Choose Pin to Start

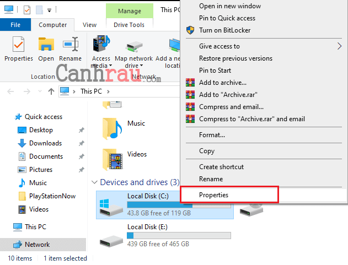(215, 71)
